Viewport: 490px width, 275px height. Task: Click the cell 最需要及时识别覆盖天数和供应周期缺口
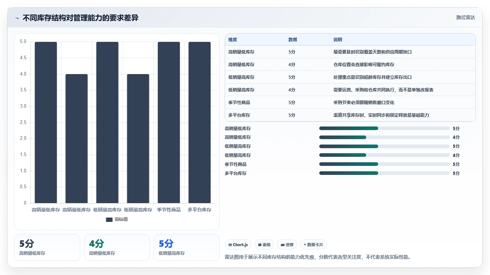(x=373, y=52)
